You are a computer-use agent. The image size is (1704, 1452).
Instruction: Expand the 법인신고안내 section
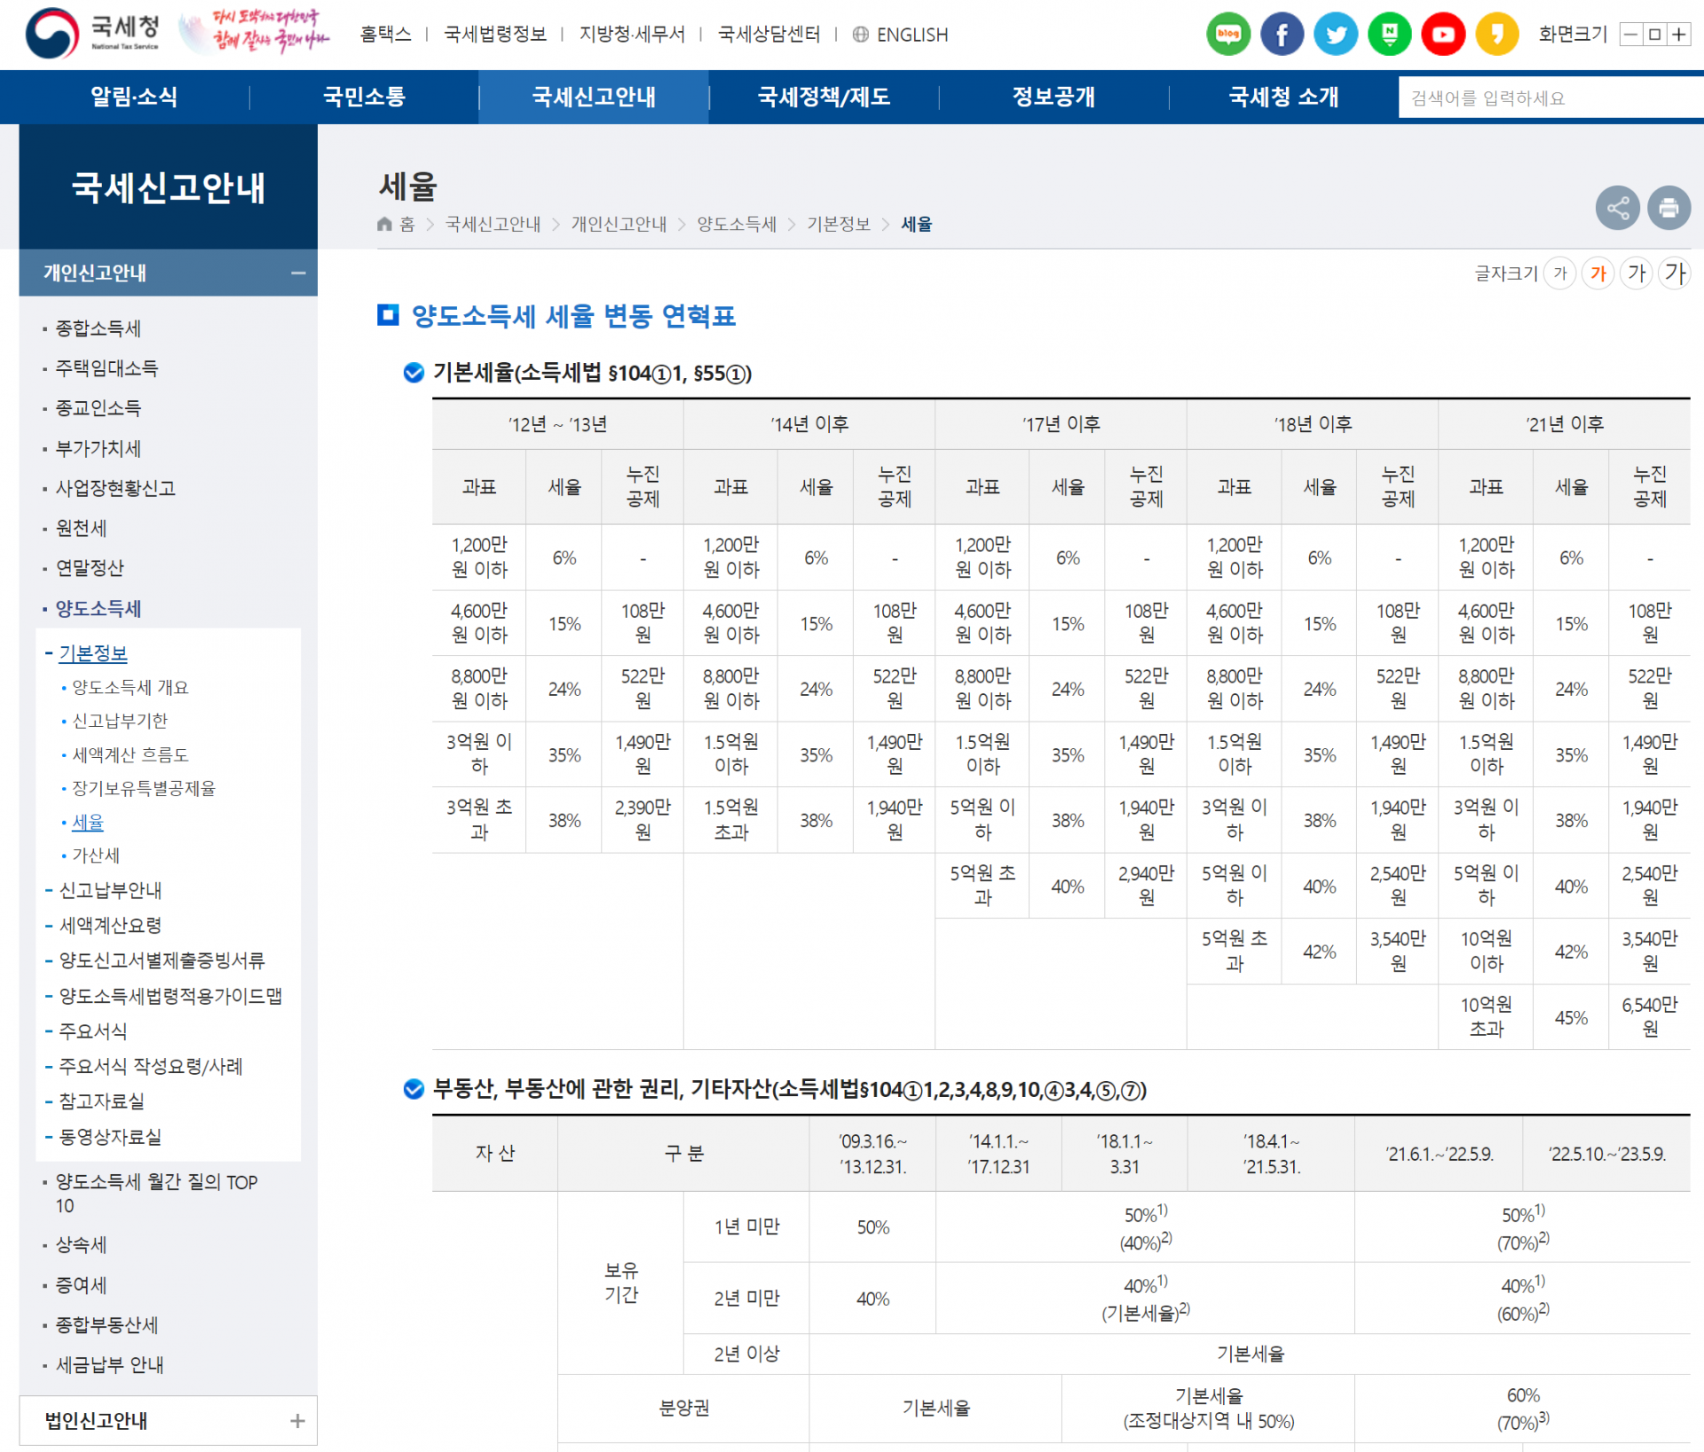click(x=296, y=1420)
